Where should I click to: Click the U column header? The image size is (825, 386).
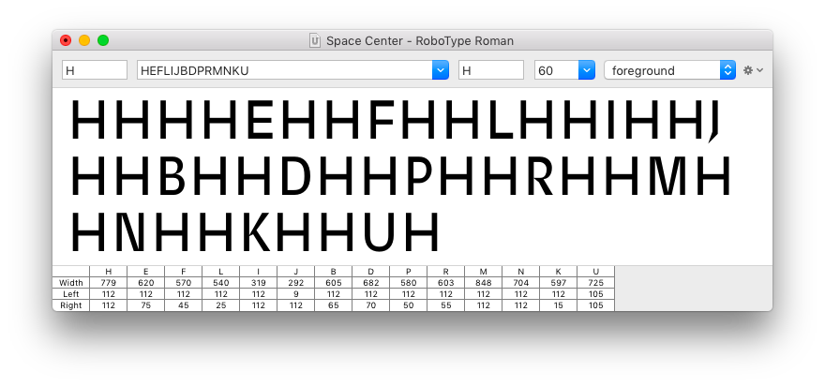pyautogui.click(x=595, y=272)
